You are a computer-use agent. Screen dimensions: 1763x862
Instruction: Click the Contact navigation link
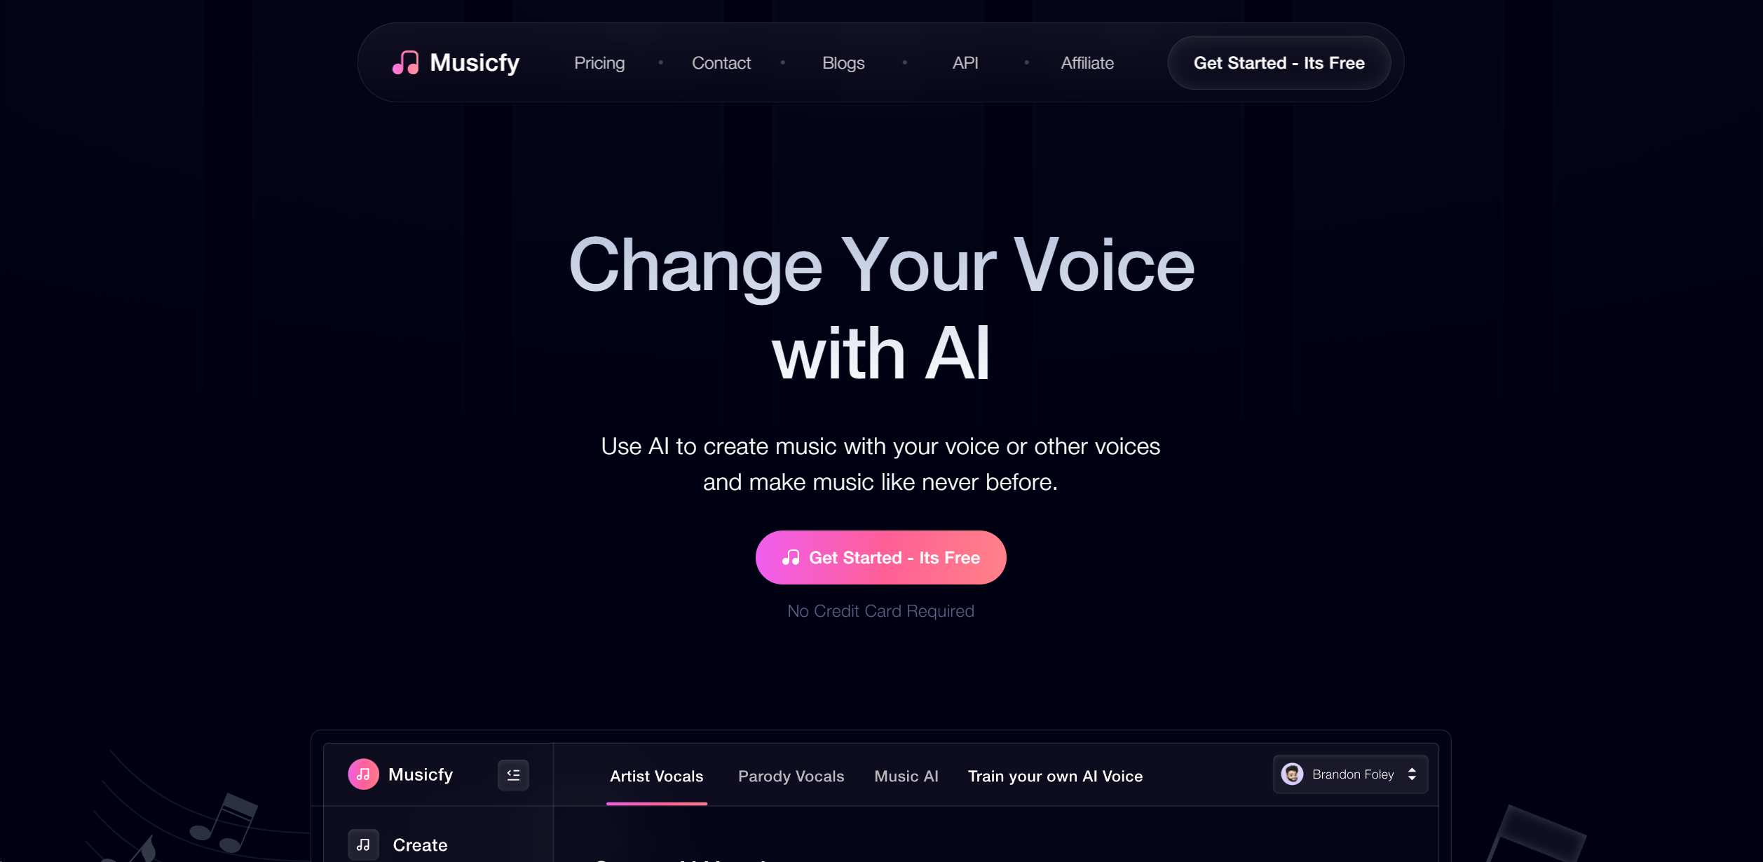click(x=722, y=63)
